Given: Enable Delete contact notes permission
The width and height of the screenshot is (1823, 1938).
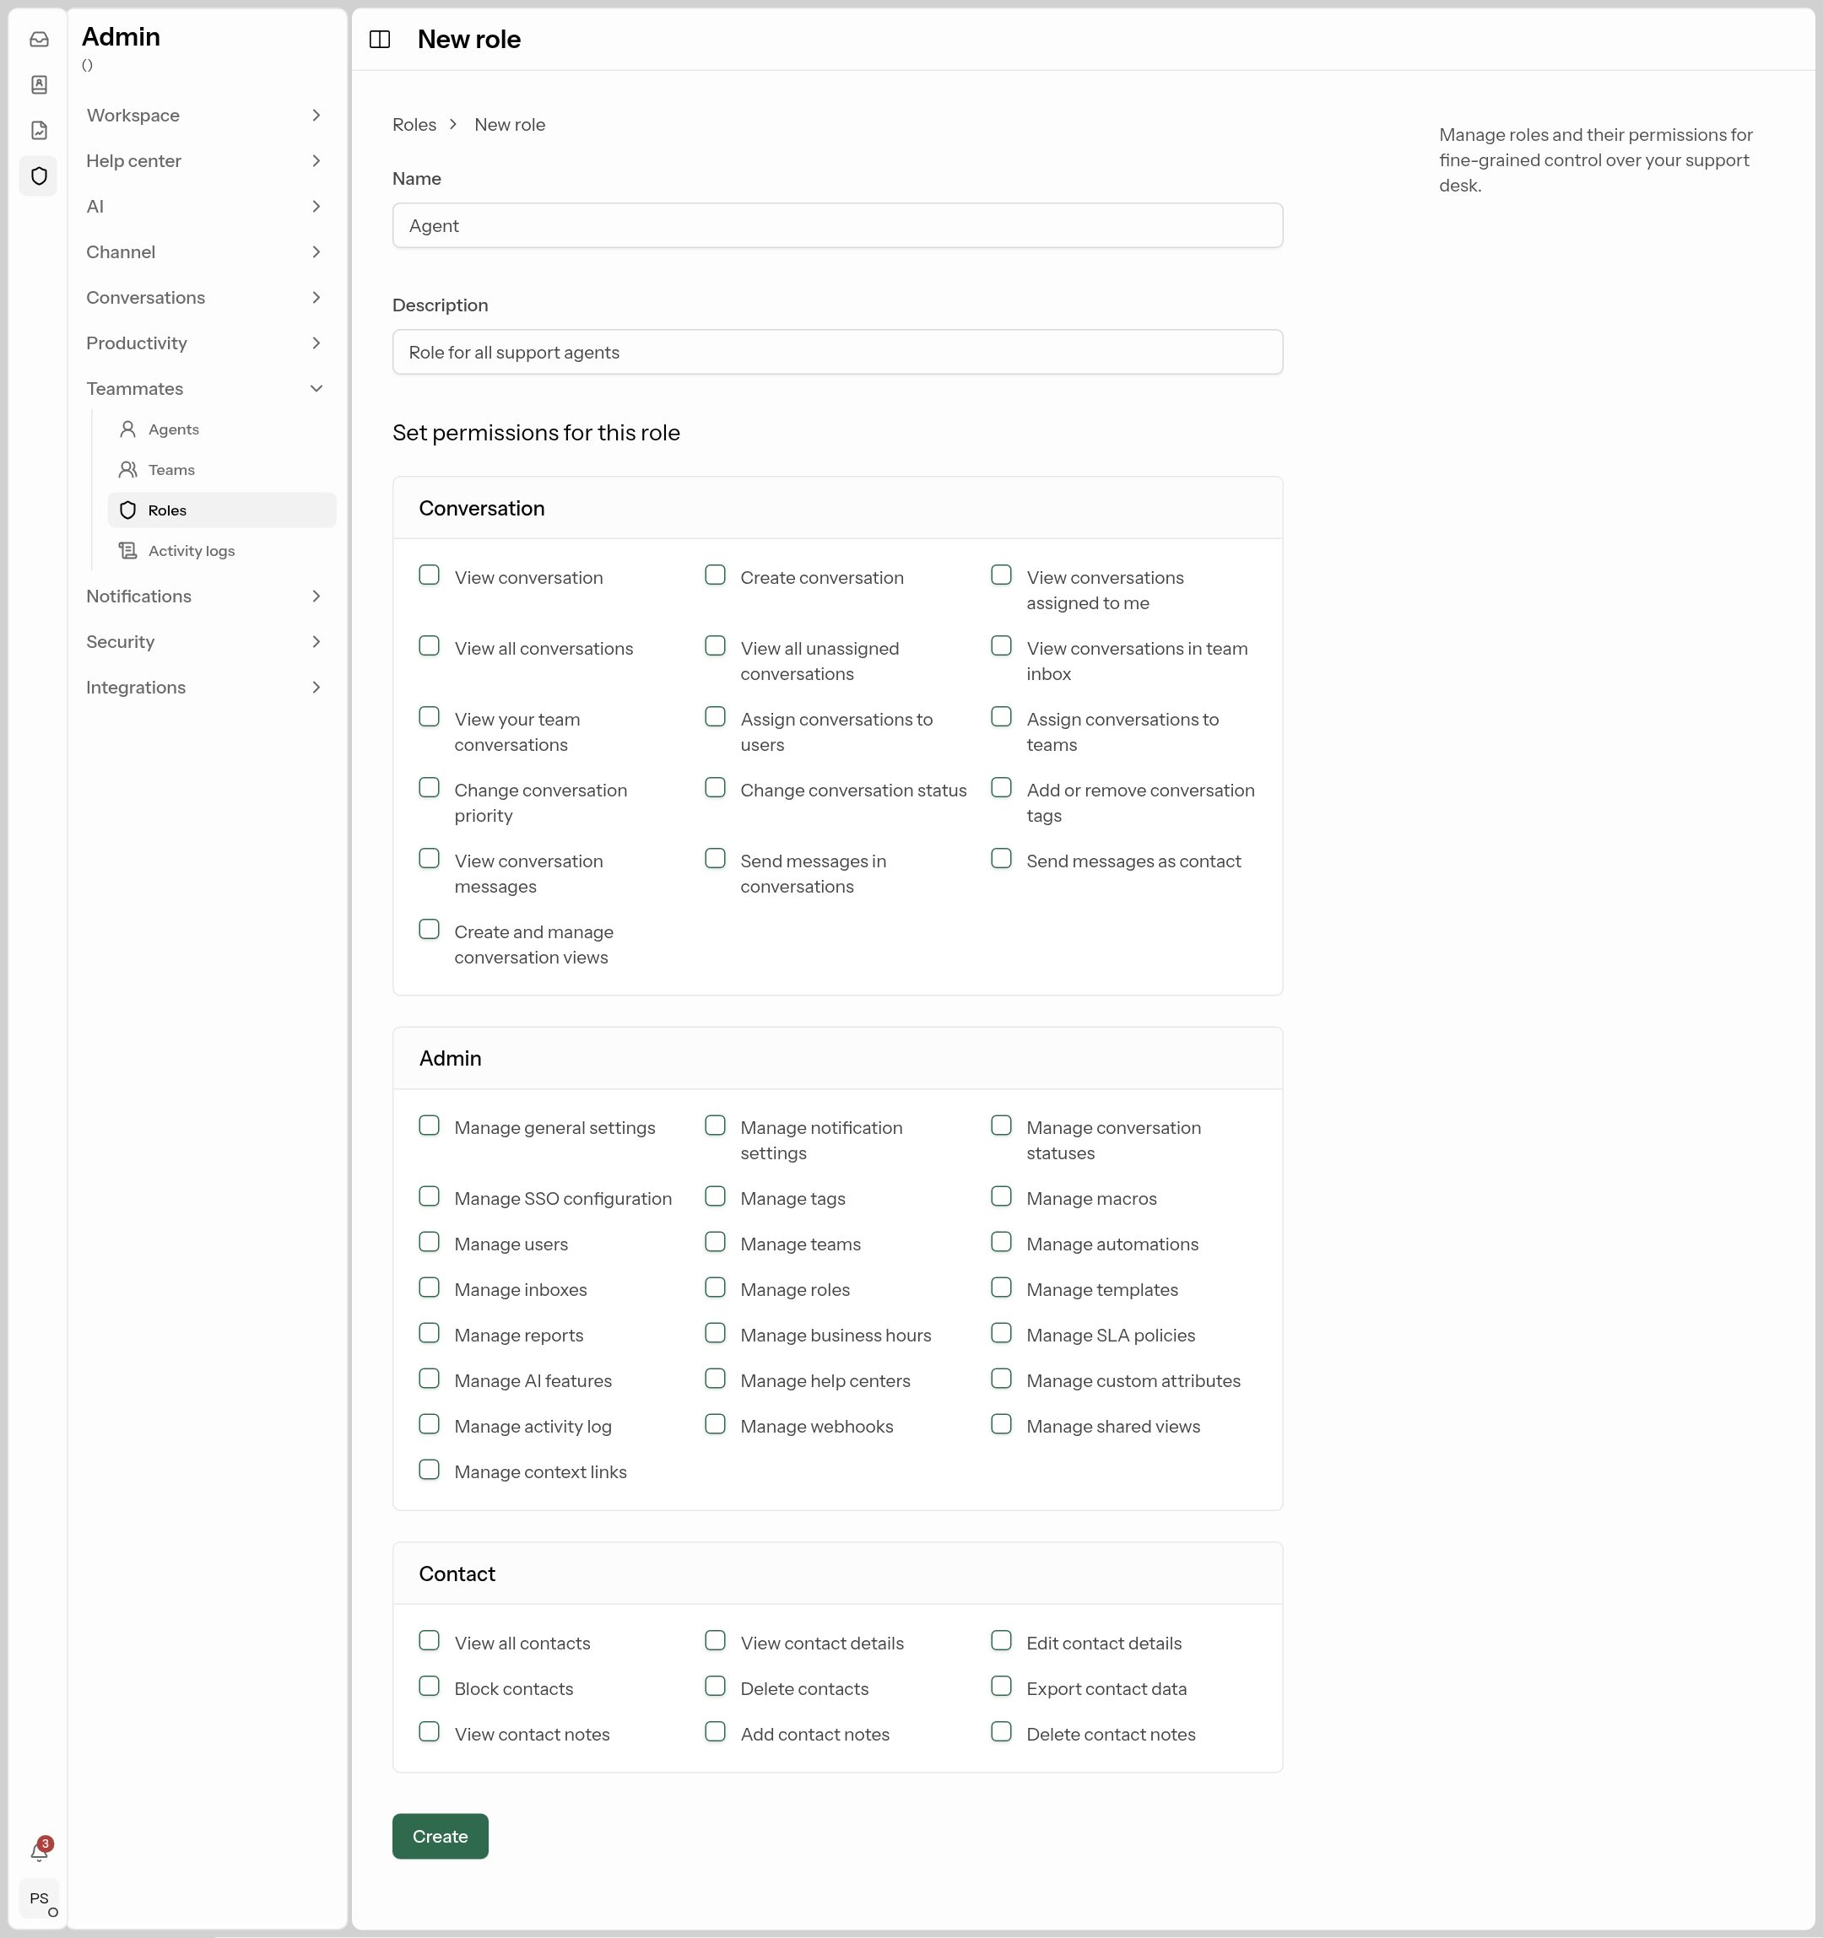Looking at the screenshot, I should click(x=1001, y=1732).
